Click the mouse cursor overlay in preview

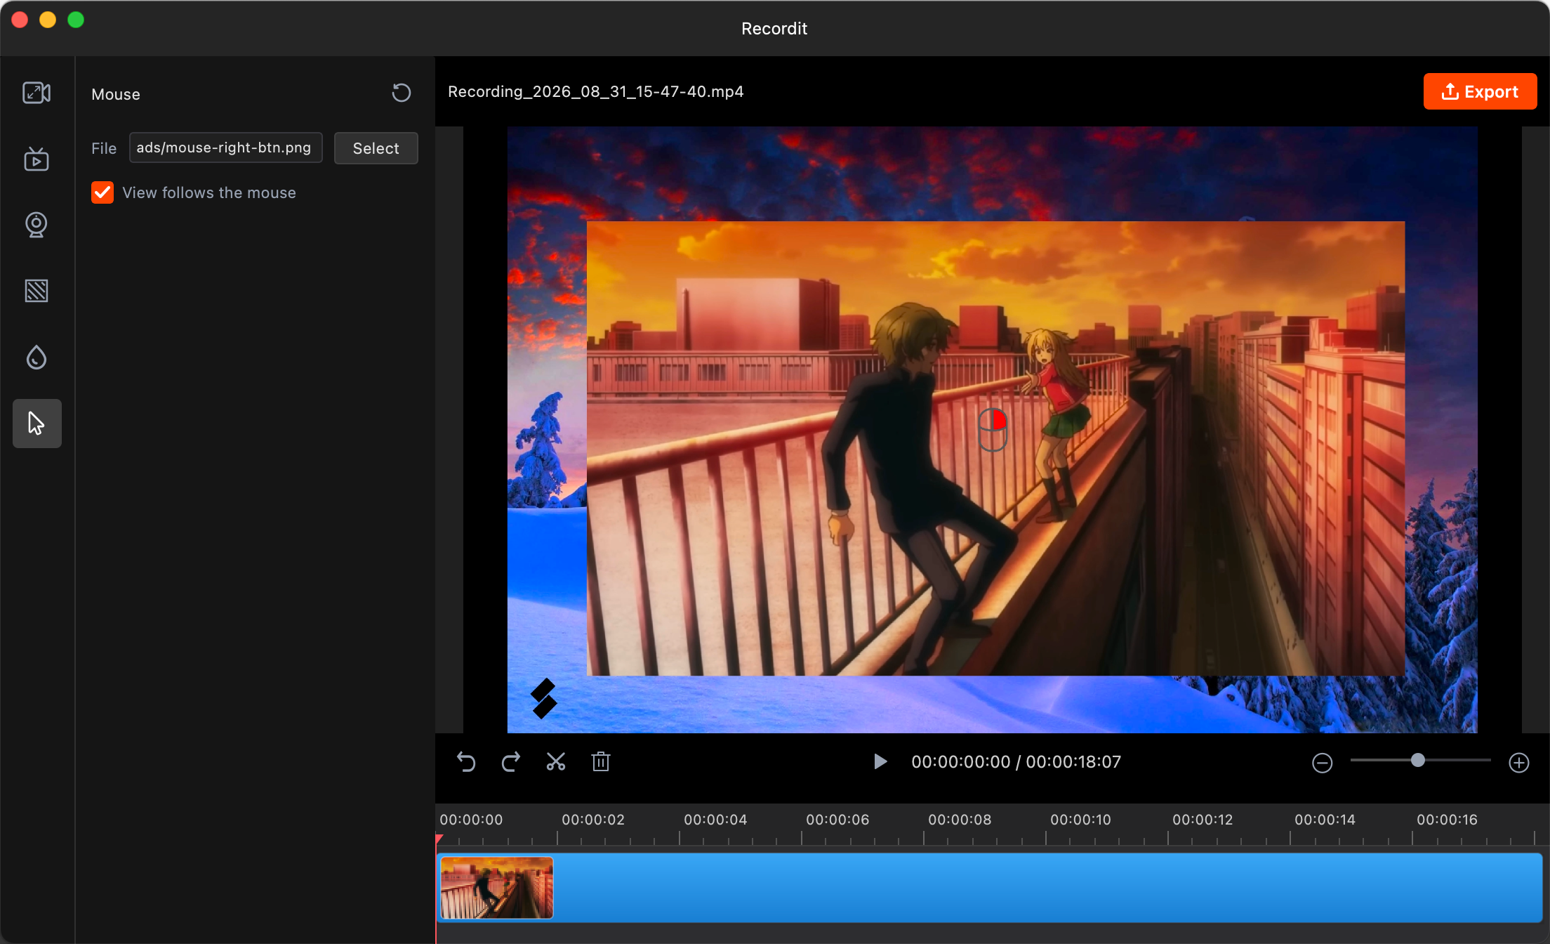[x=993, y=429]
